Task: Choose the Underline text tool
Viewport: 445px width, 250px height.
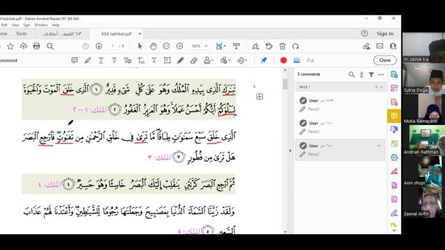Action: (x=101, y=60)
